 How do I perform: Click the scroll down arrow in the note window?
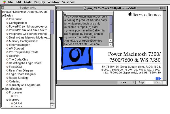pos(111,44)
